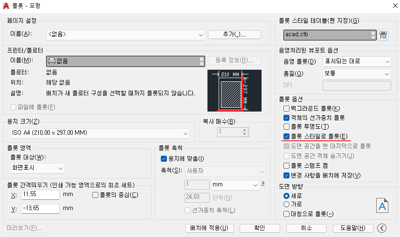Screen dimensions: 400x237
Task: Enable 대칭으로 플롯 checkbox
Action: pos(286,214)
